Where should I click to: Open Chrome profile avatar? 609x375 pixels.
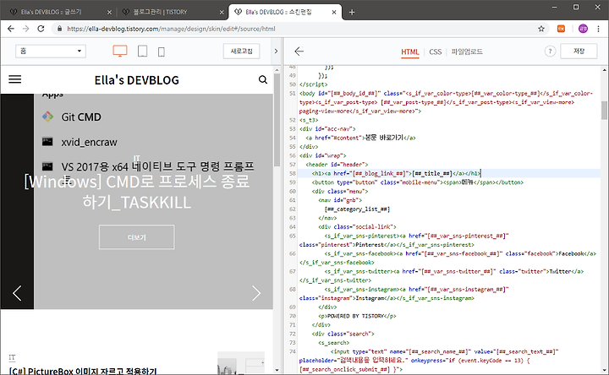click(583, 29)
